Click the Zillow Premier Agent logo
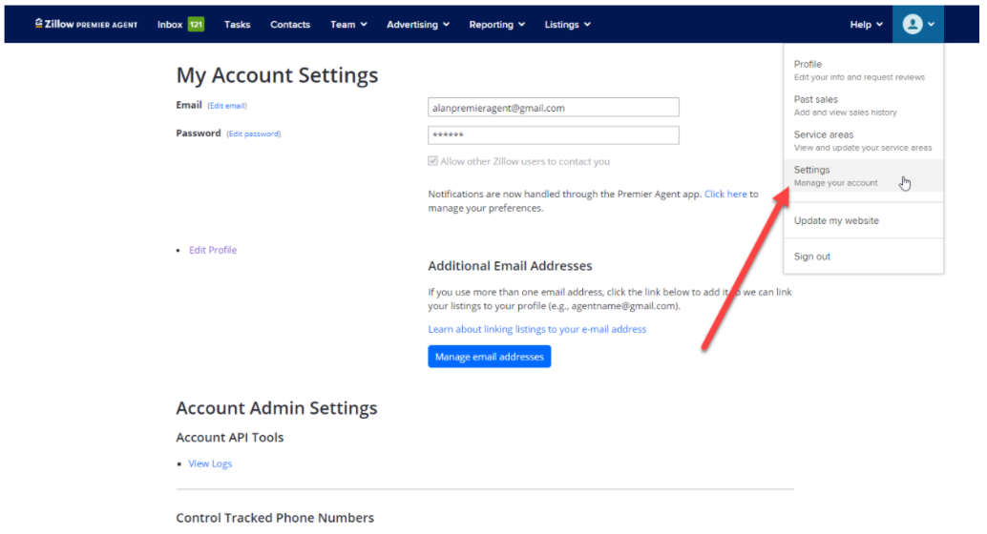 click(x=86, y=25)
